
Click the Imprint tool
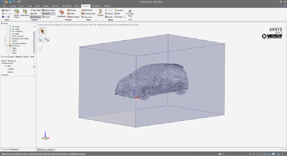pyautogui.click(x=46, y=17)
